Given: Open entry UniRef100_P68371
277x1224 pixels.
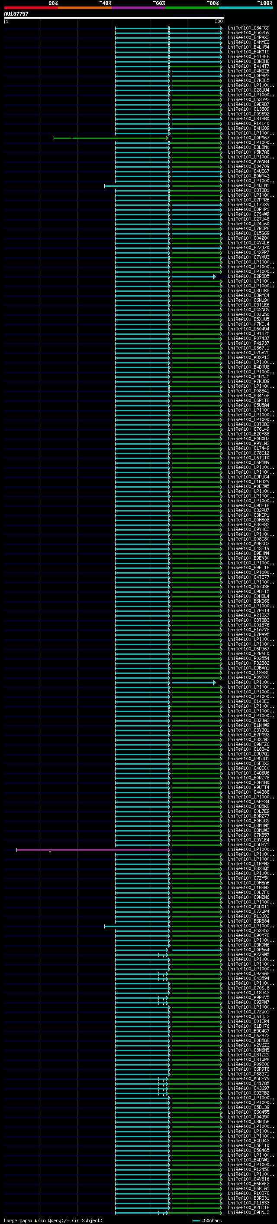Looking at the screenshot, I should [x=248, y=1074].
